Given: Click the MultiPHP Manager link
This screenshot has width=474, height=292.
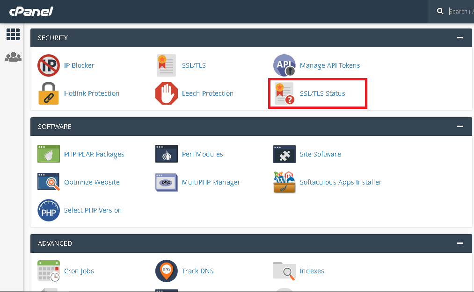Looking at the screenshot, I should [211, 182].
